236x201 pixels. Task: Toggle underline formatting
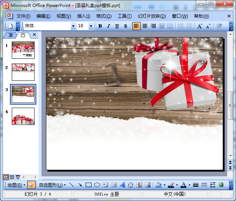(x=117, y=26)
